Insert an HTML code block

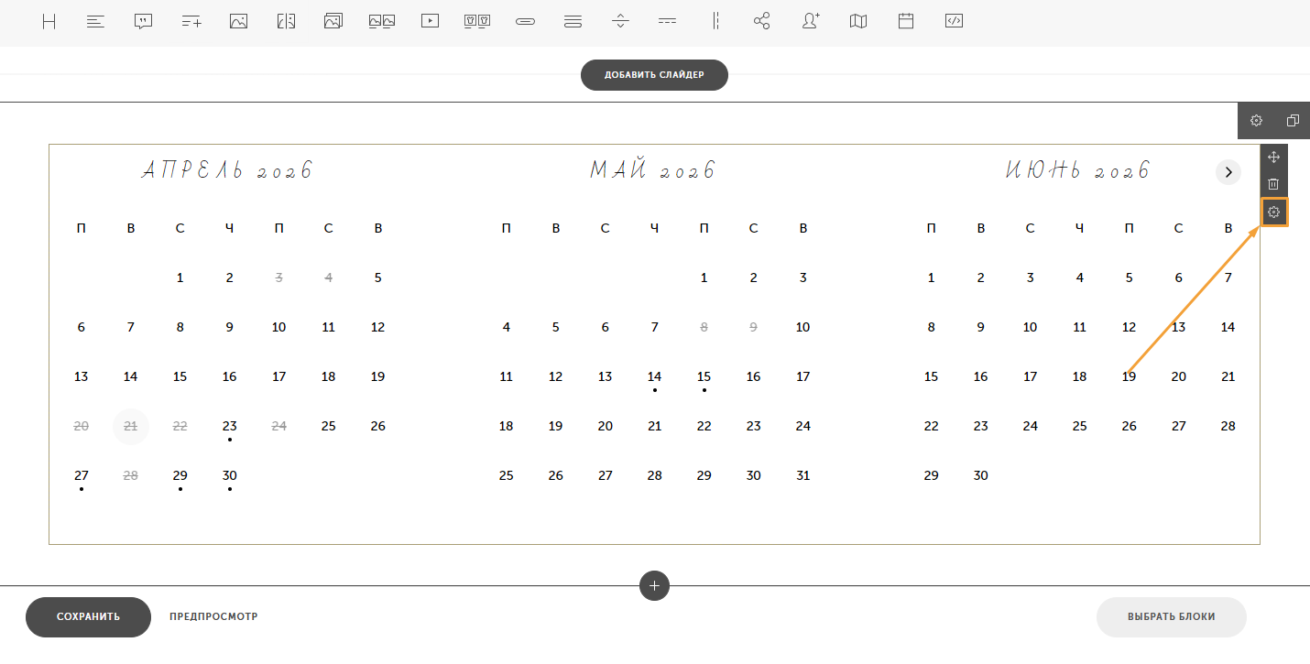(x=954, y=21)
